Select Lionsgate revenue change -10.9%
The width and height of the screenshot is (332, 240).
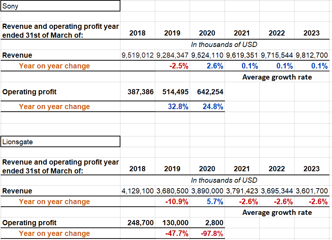click(177, 202)
